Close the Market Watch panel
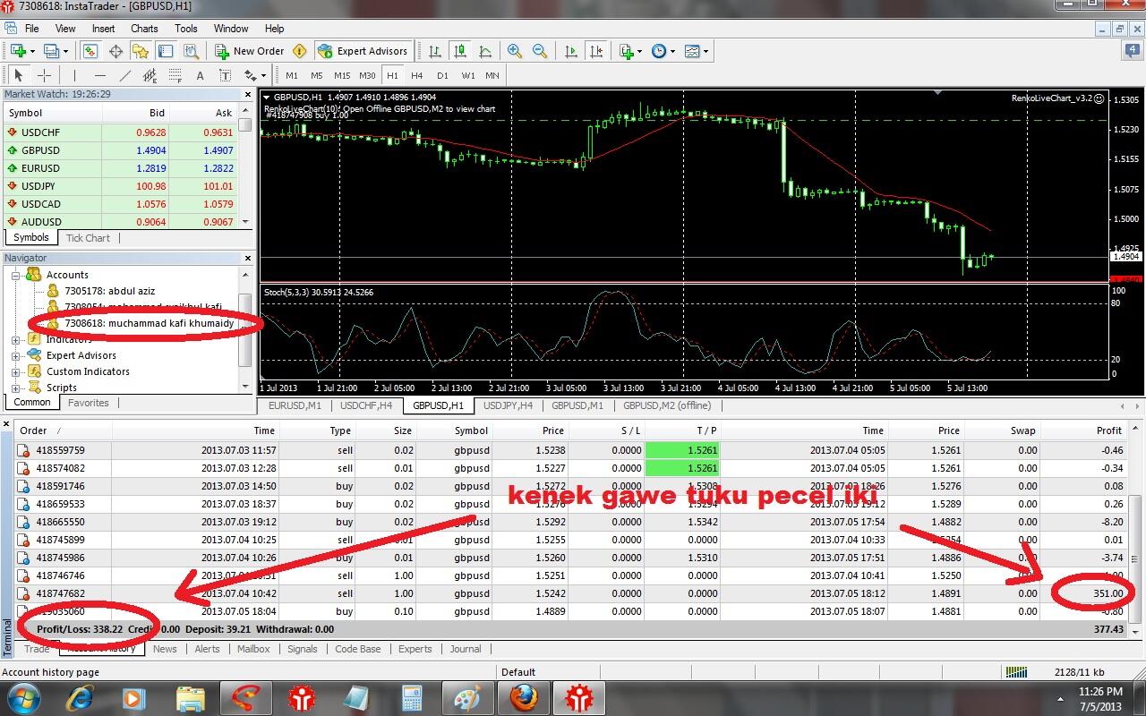The image size is (1146, 716). click(249, 94)
